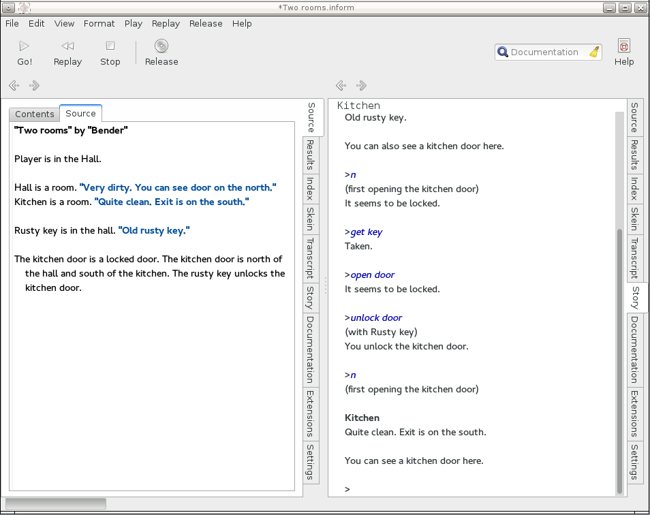Click the left panel forward arrow
The height and width of the screenshot is (515, 650).
(35, 86)
